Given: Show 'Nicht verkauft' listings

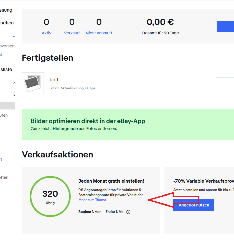Looking at the screenshot, I should click(x=99, y=33).
